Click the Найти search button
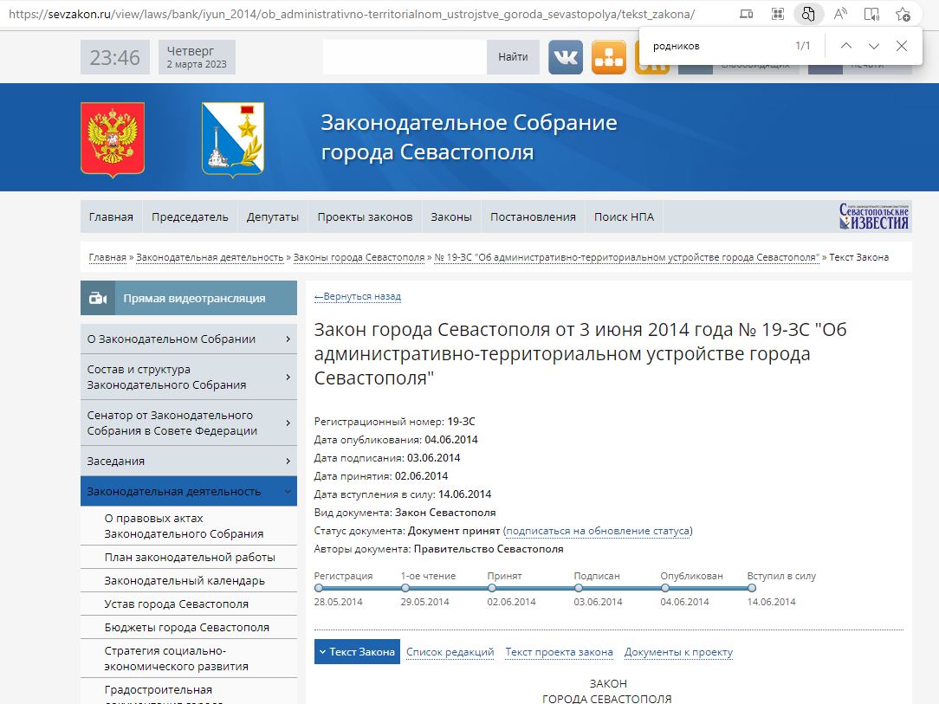This screenshot has height=704, width=939. click(513, 57)
